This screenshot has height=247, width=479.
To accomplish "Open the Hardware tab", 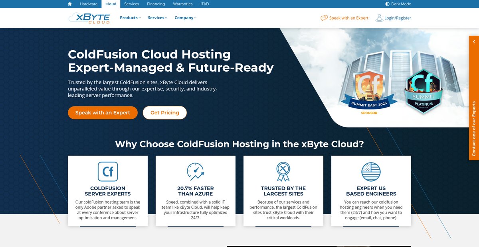I will (x=89, y=4).
